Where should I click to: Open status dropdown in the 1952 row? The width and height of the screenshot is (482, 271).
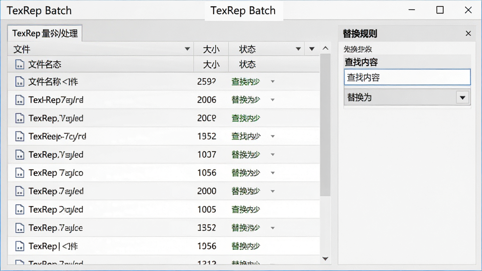point(273,136)
